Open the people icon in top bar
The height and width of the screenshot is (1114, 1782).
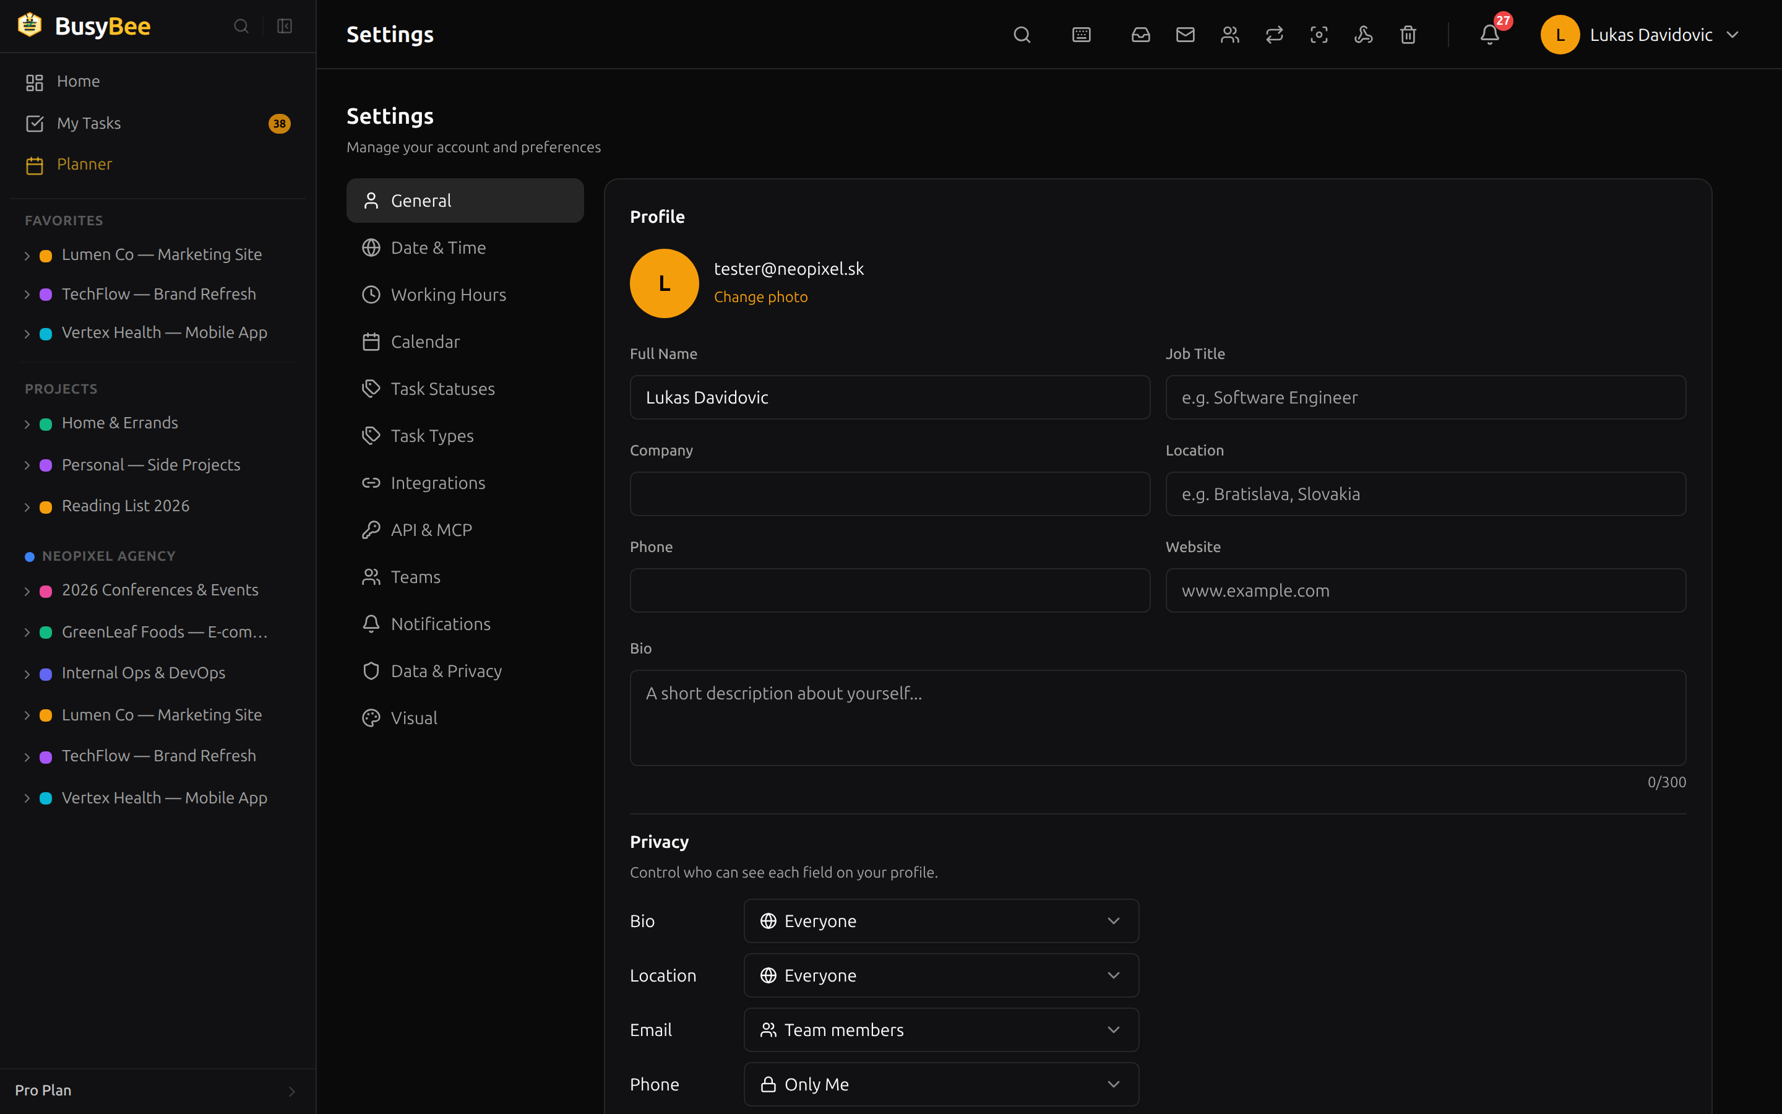pyautogui.click(x=1229, y=35)
